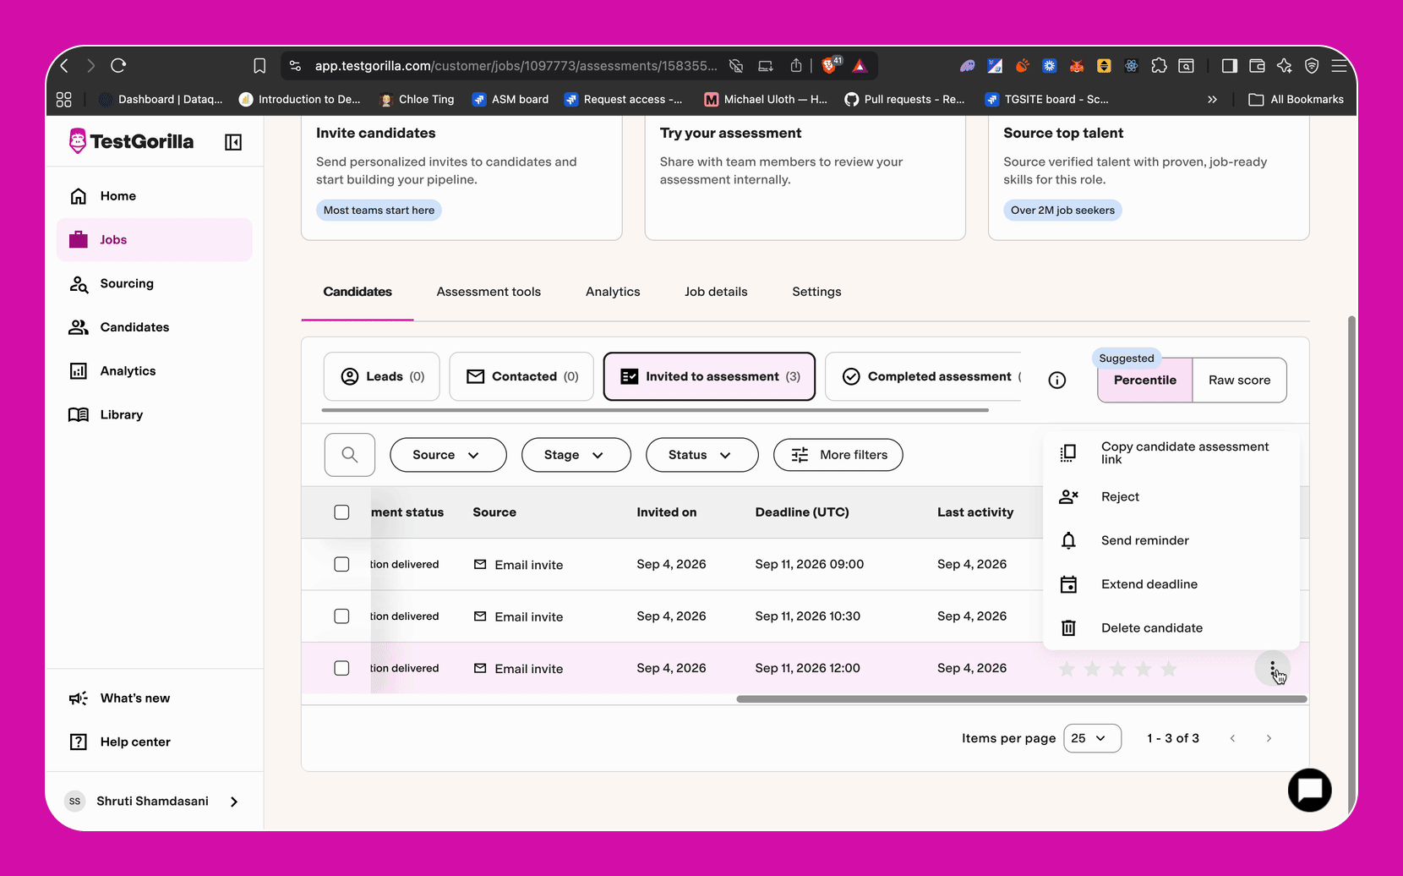Open the Brave wallet icon
The height and width of the screenshot is (876, 1403).
(x=1257, y=66)
